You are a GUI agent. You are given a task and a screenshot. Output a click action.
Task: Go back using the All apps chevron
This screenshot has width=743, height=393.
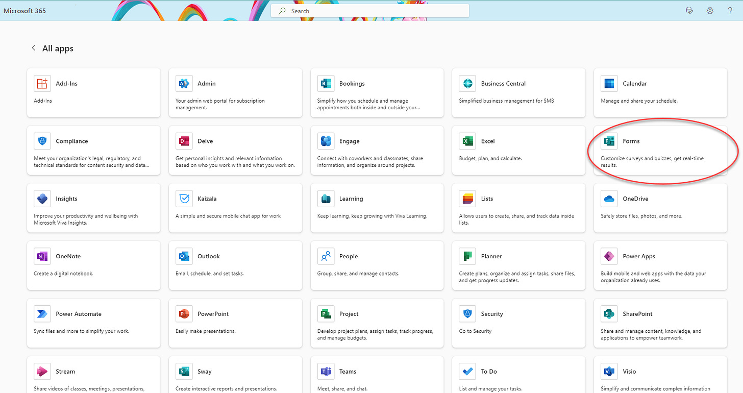pos(34,48)
